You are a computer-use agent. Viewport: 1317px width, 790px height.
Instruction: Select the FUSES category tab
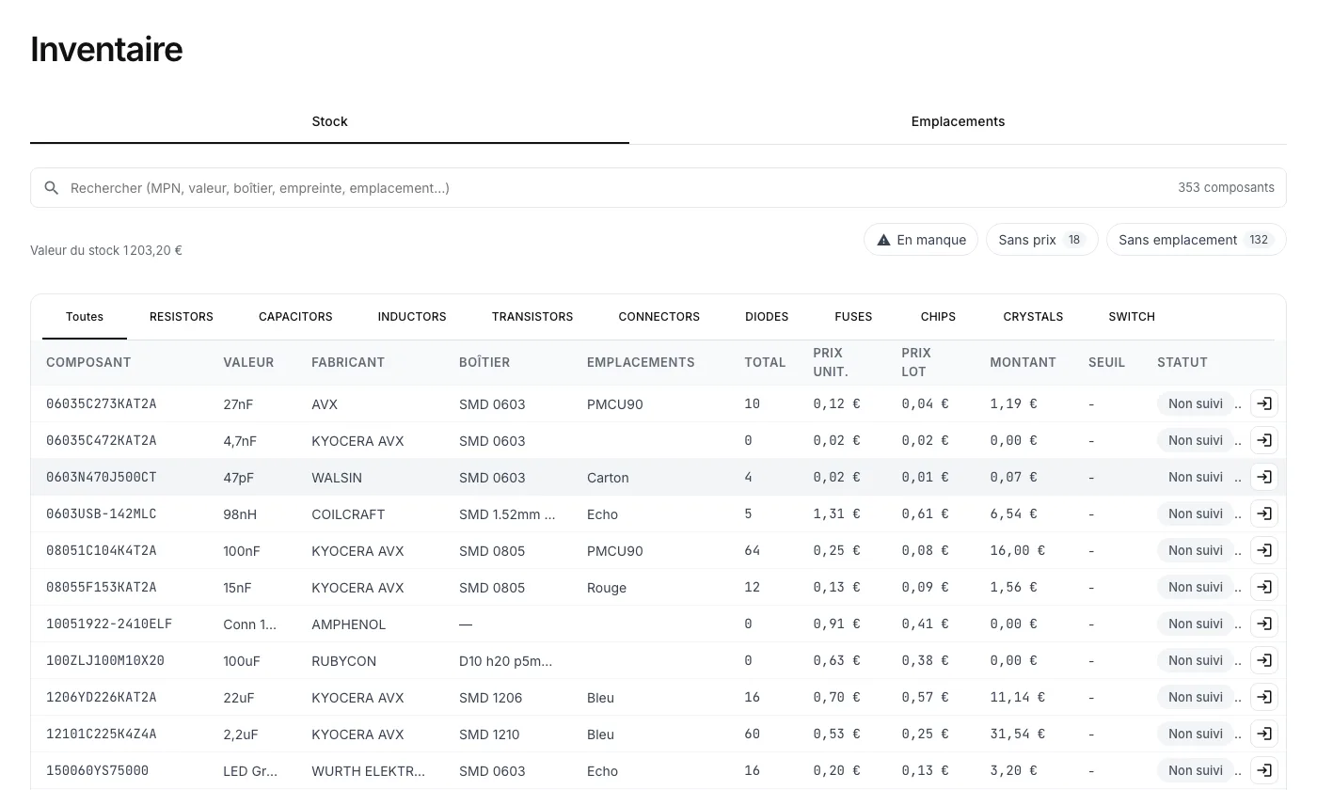point(853,317)
